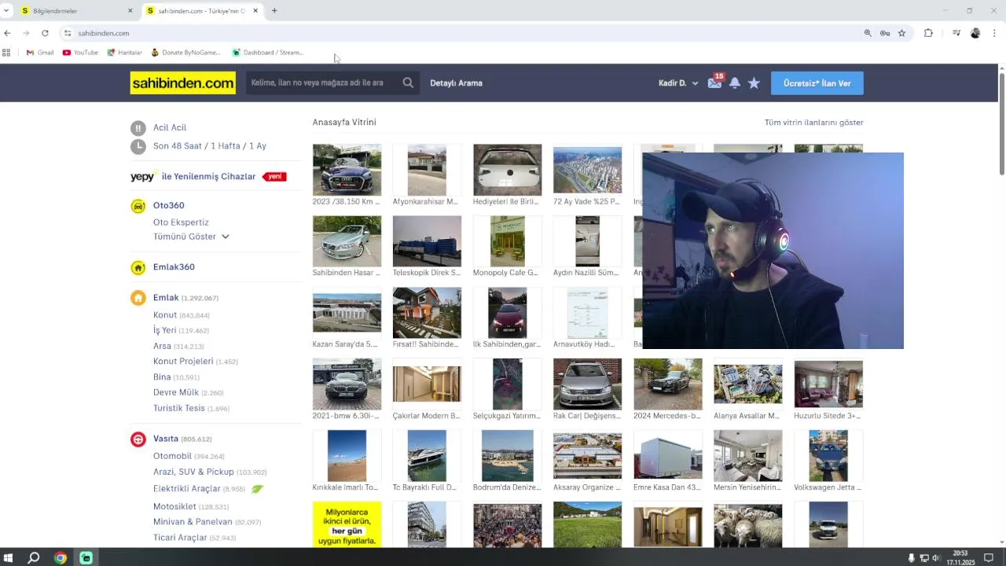Click the page vertical scrollbar
Viewport: 1006px width, 566px height.
click(1002, 123)
